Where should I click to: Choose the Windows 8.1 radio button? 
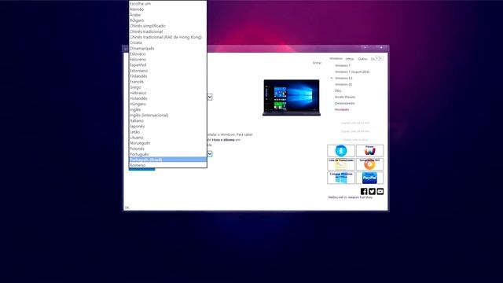[343, 78]
